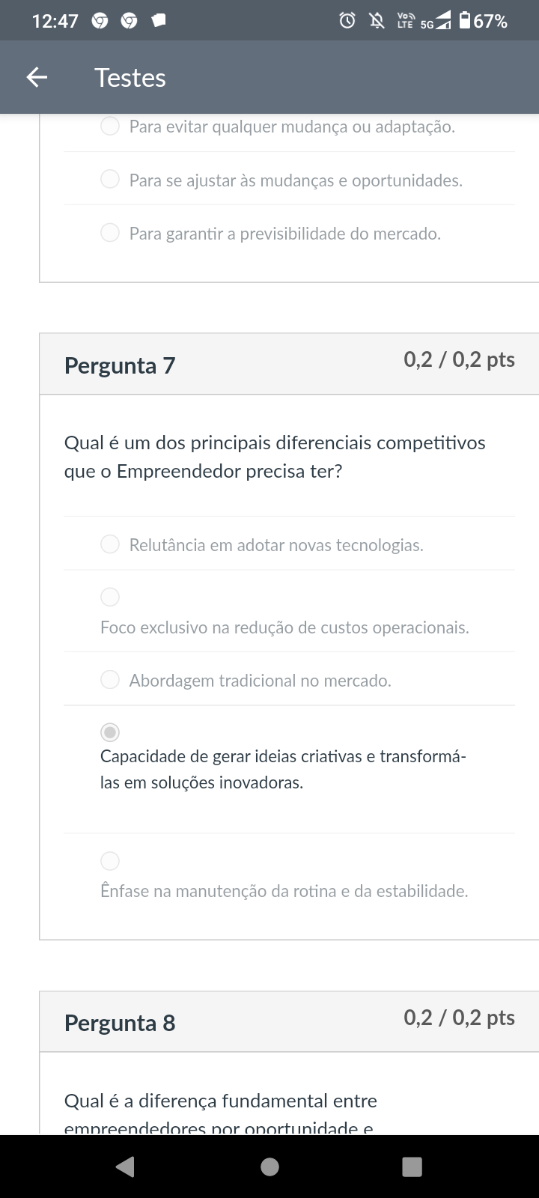Tap the chat bubble notification icon
The height and width of the screenshot is (1198, 539).
pyautogui.click(x=158, y=22)
